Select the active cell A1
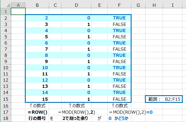 pyautogui.click(x=18, y=11)
